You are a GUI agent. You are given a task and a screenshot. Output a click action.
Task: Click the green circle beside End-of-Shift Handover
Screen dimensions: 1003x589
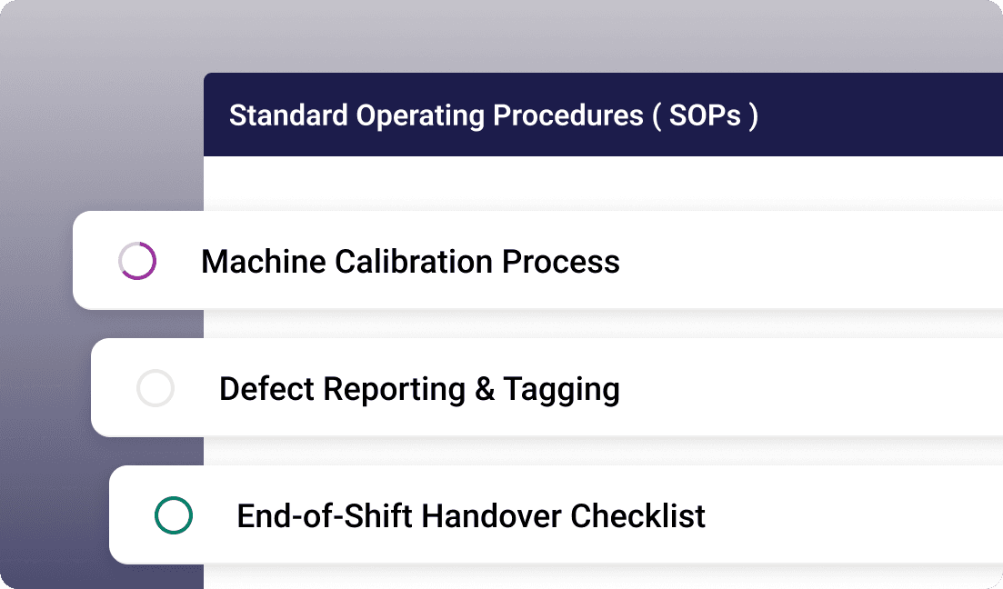pyautogui.click(x=176, y=515)
